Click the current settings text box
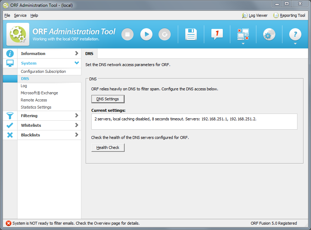The image size is (311, 230). click(194, 121)
